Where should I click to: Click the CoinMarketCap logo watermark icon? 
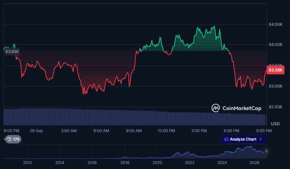coord(216,108)
